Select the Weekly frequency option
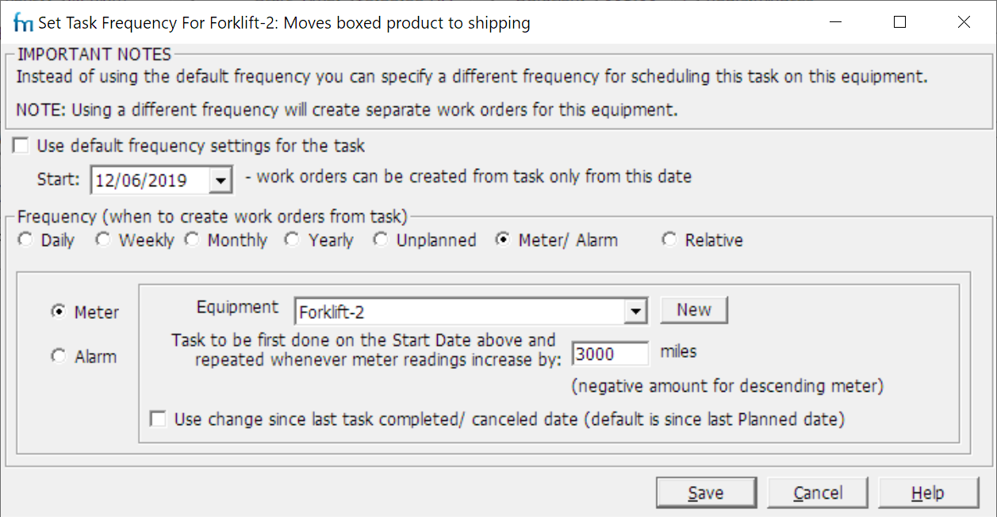Screen dimensions: 997x517 103,240
